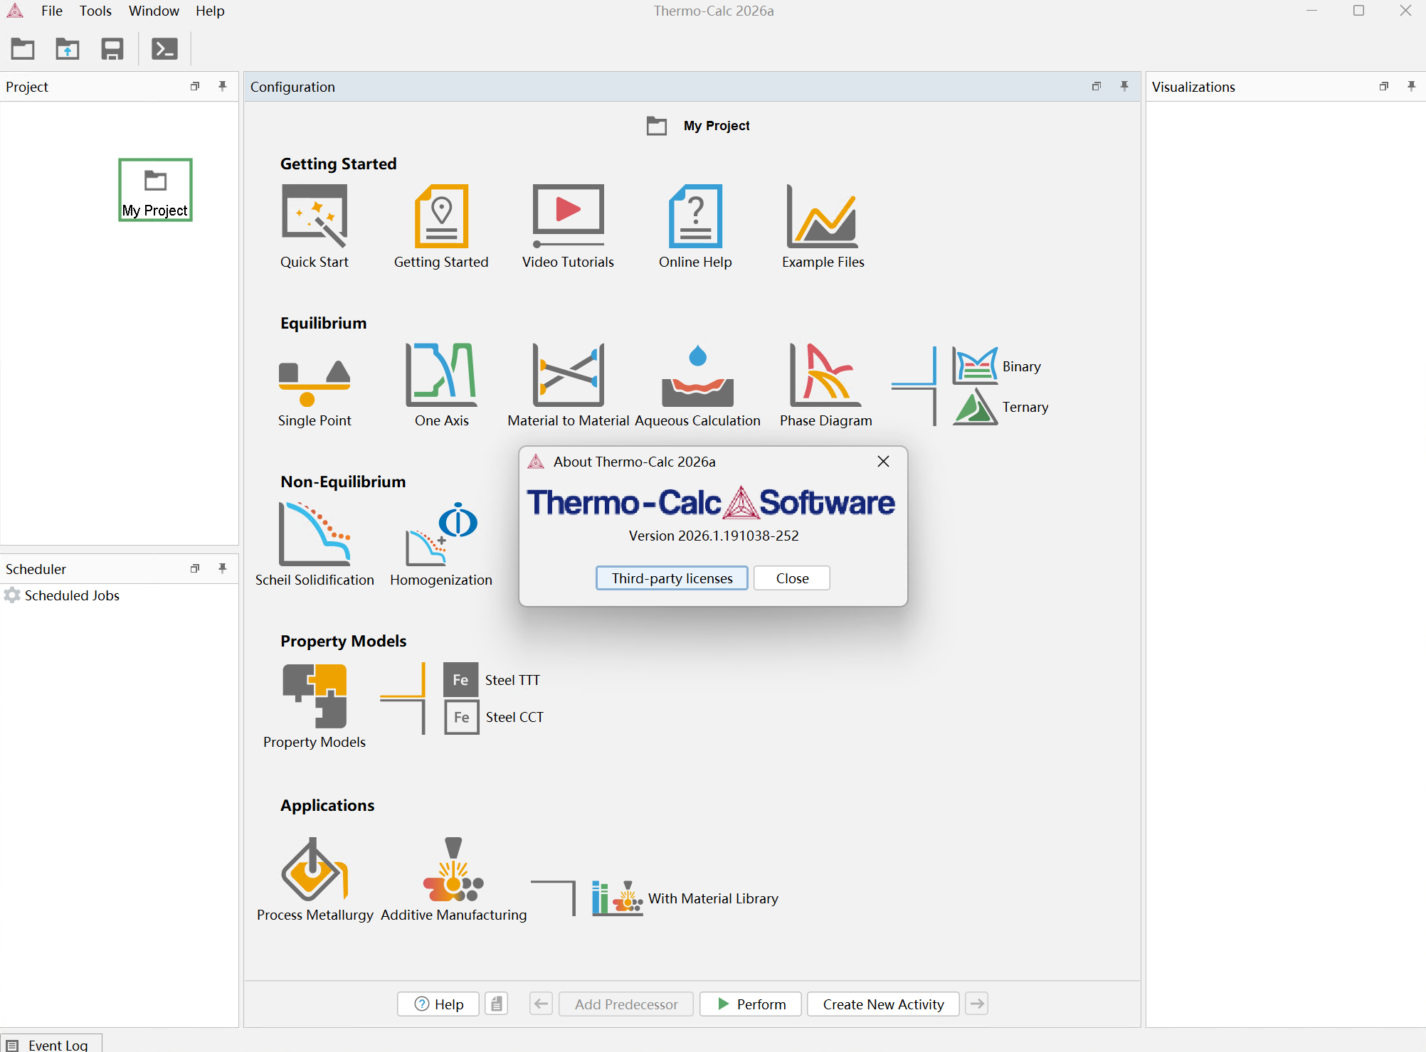
Task: Undock the Project panel
Action: pyautogui.click(x=195, y=86)
